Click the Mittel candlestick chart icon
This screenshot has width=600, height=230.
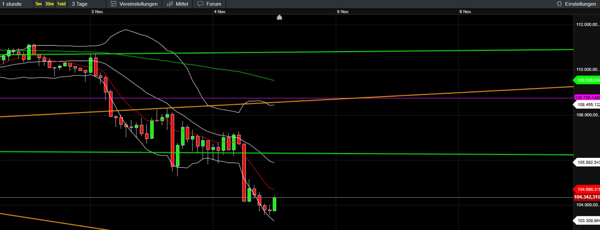point(170,4)
